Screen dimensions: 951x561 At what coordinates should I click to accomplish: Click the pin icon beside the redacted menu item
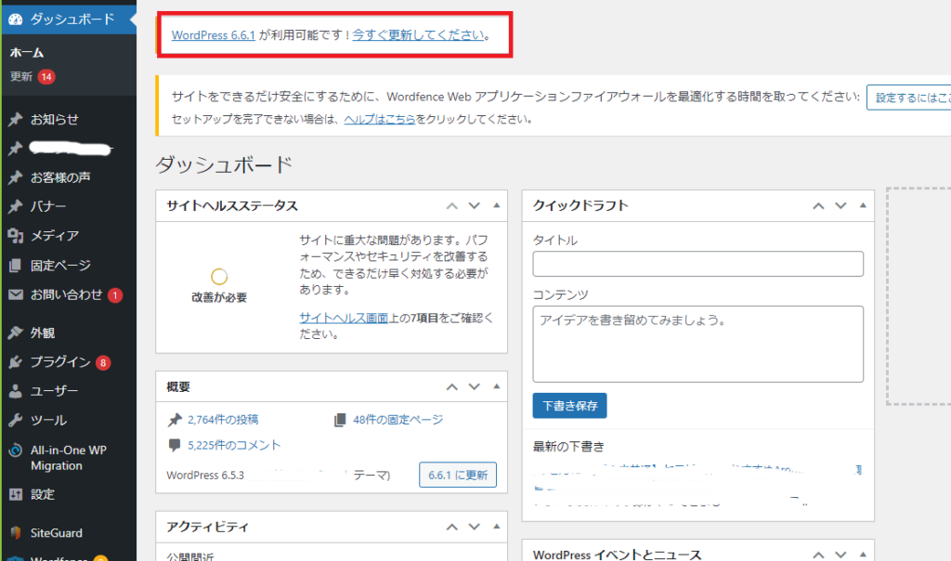click(x=16, y=148)
